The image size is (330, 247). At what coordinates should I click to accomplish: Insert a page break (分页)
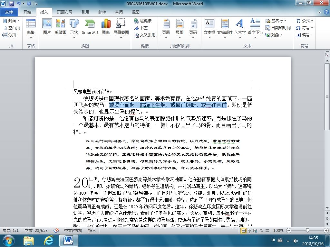click(9, 35)
